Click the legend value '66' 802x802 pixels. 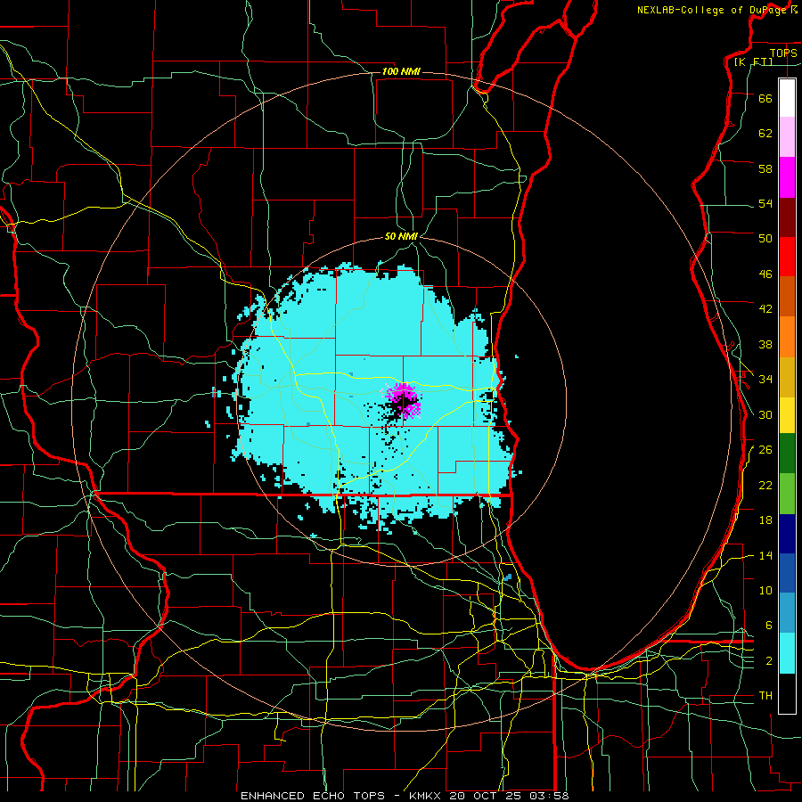coord(765,98)
